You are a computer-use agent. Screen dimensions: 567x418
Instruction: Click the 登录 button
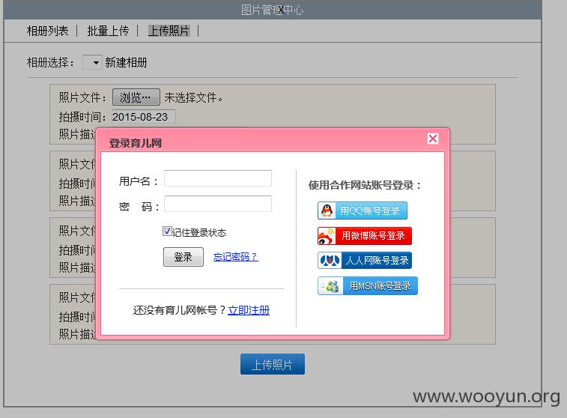[x=184, y=257]
